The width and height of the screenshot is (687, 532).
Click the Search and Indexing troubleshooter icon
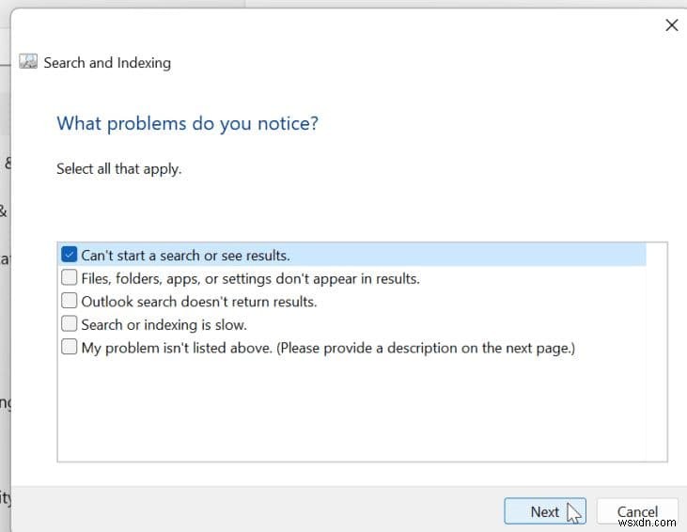pyautogui.click(x=28, y=62)
